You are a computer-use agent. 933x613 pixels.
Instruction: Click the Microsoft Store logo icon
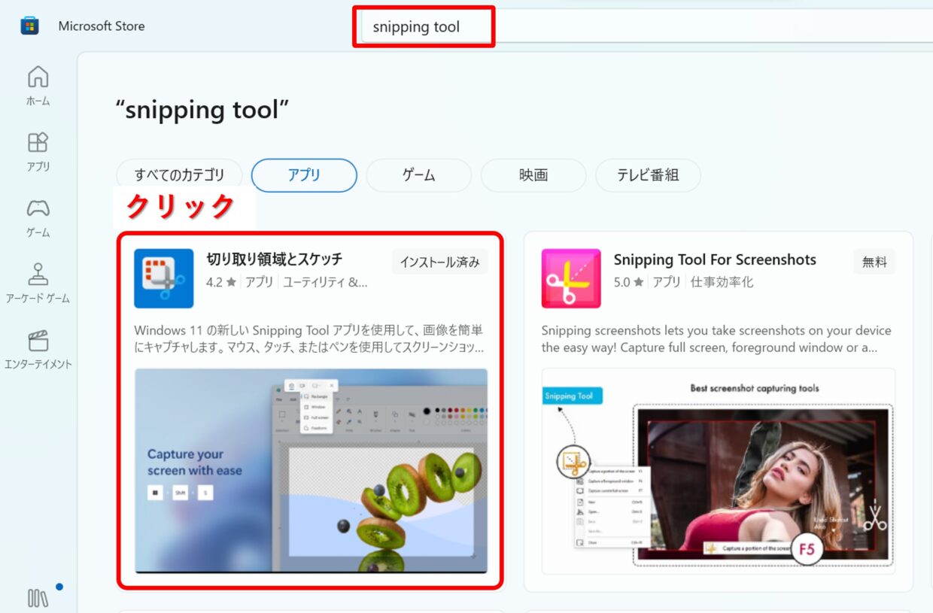pyautogui.click(x=29, y=26)
